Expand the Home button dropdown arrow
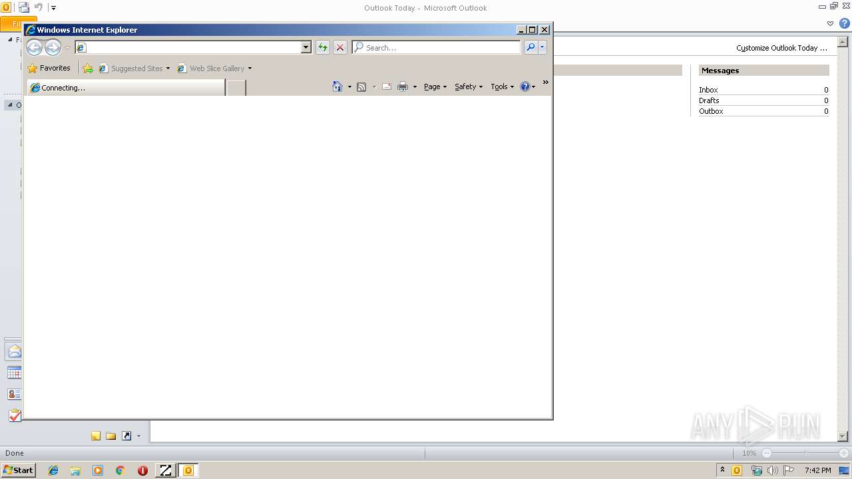 pos(349,87)
